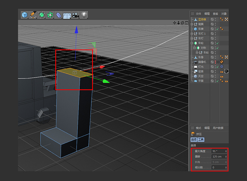Open the Attribute Manager 编辑 menu
The height and width of the screenshot is (181, 247).
point(207,128)
